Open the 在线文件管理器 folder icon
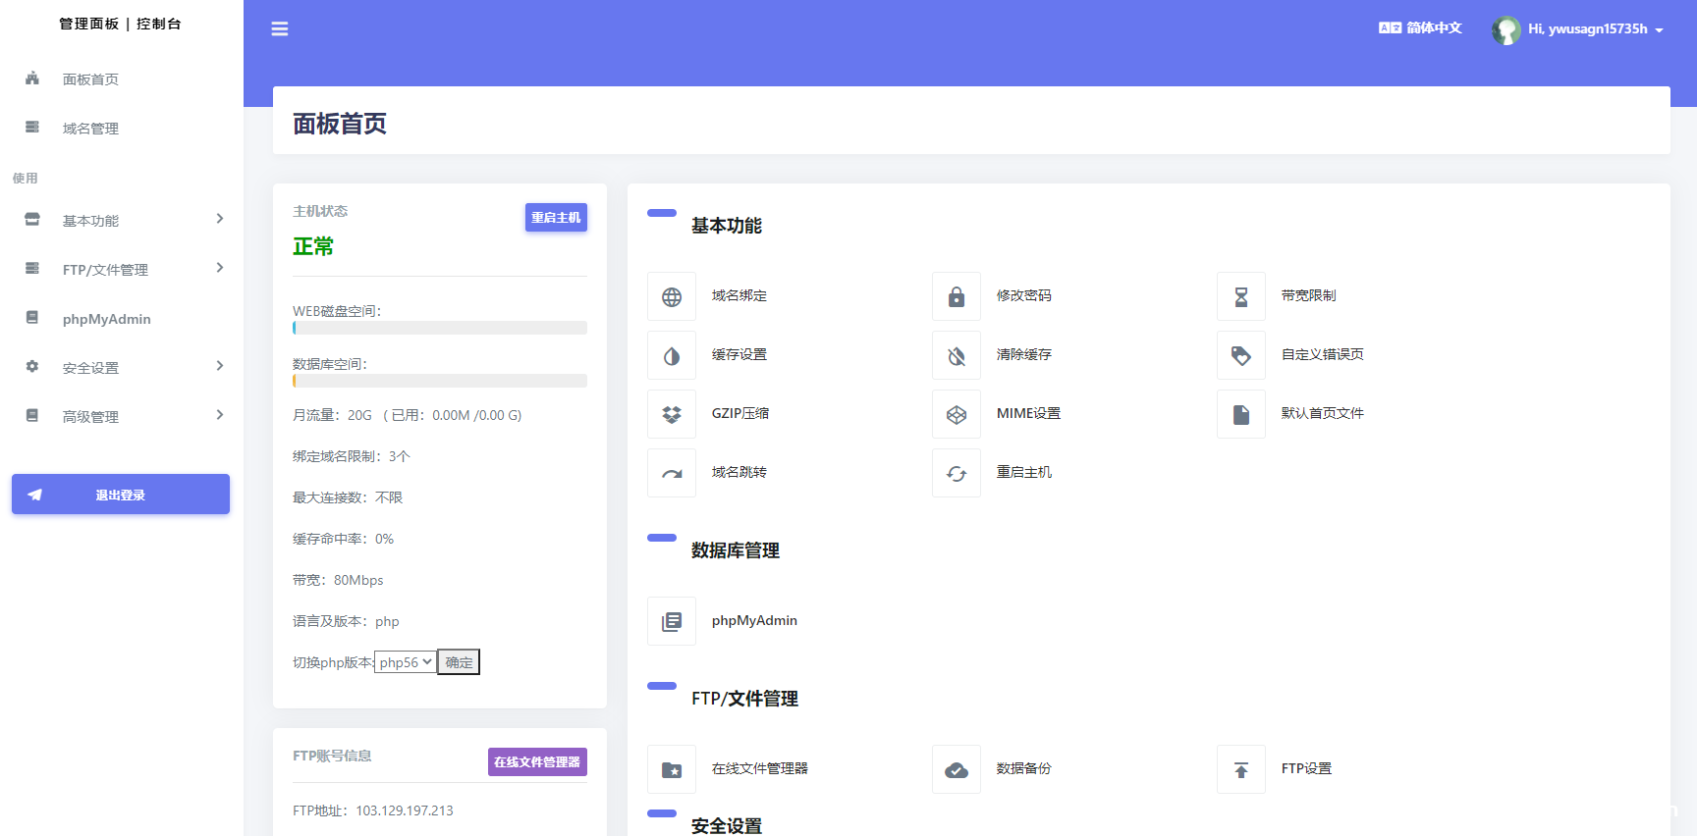Screen dimensions: 1697x836 pyautogui.click(x=672, y=769)
